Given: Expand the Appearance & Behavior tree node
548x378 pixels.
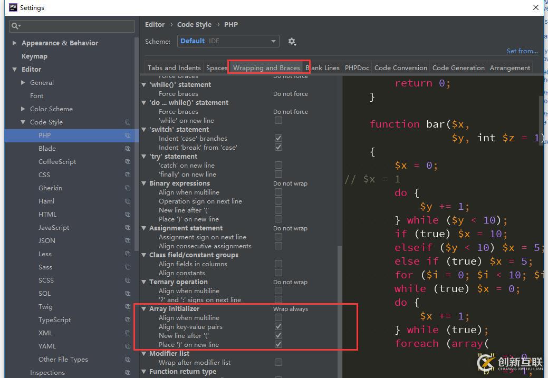Looking at the screenshot, I should [x=15, y=43].
